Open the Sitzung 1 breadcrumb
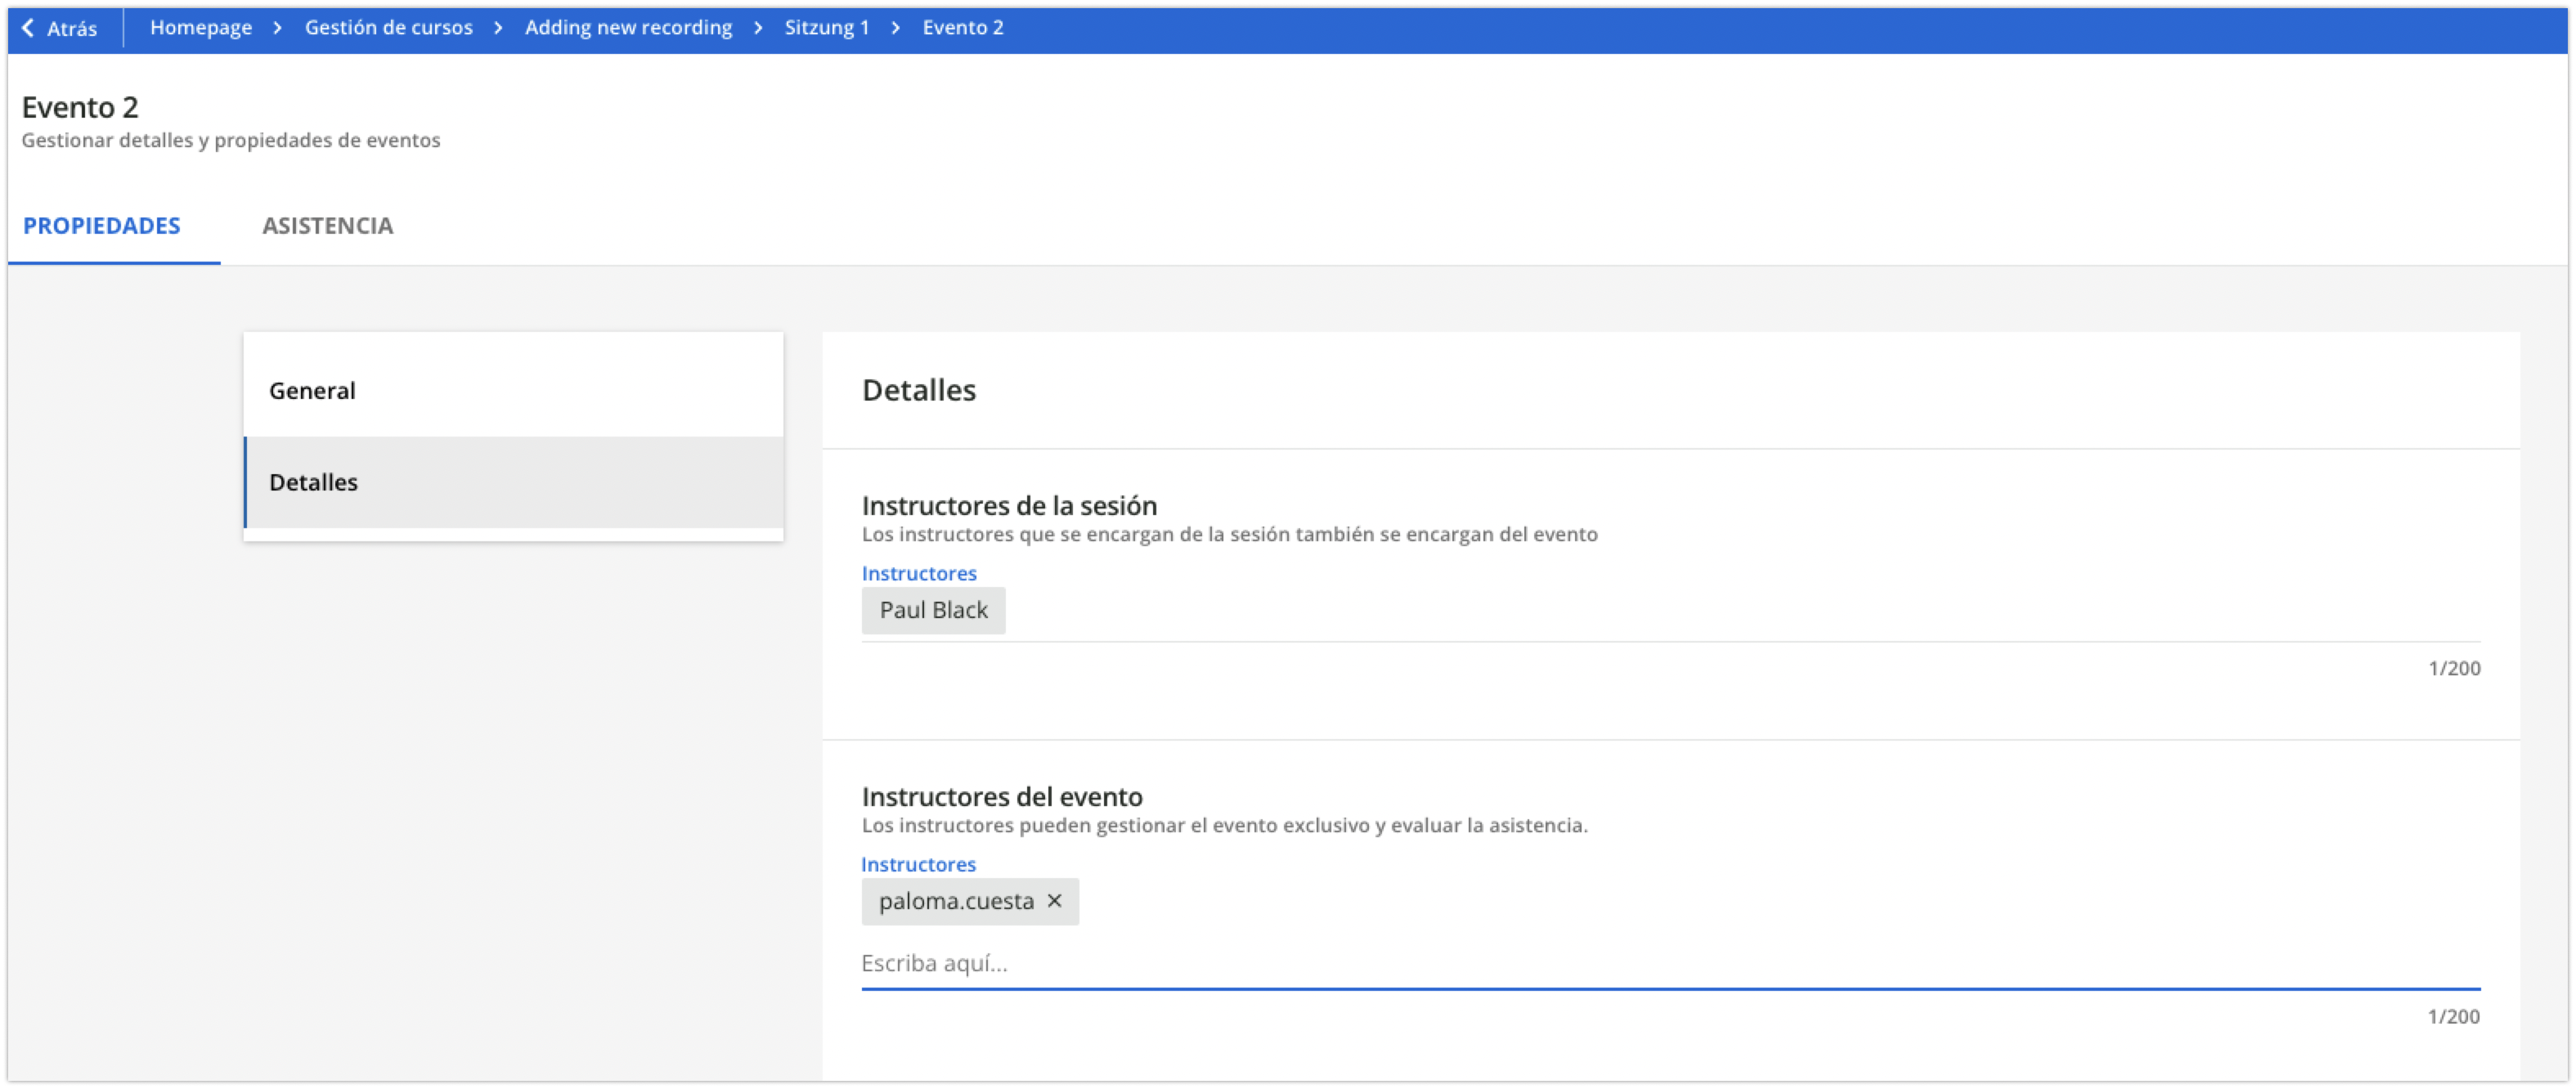 coord(826,28)
